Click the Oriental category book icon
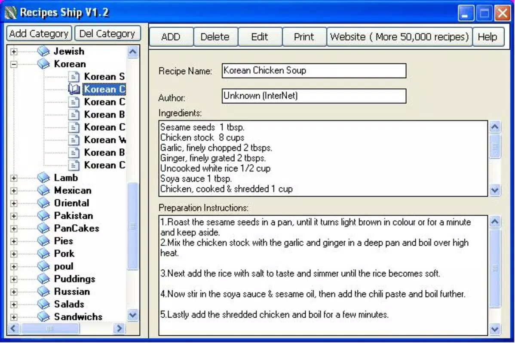Screen dimensions: 515x343 [43, 203]
